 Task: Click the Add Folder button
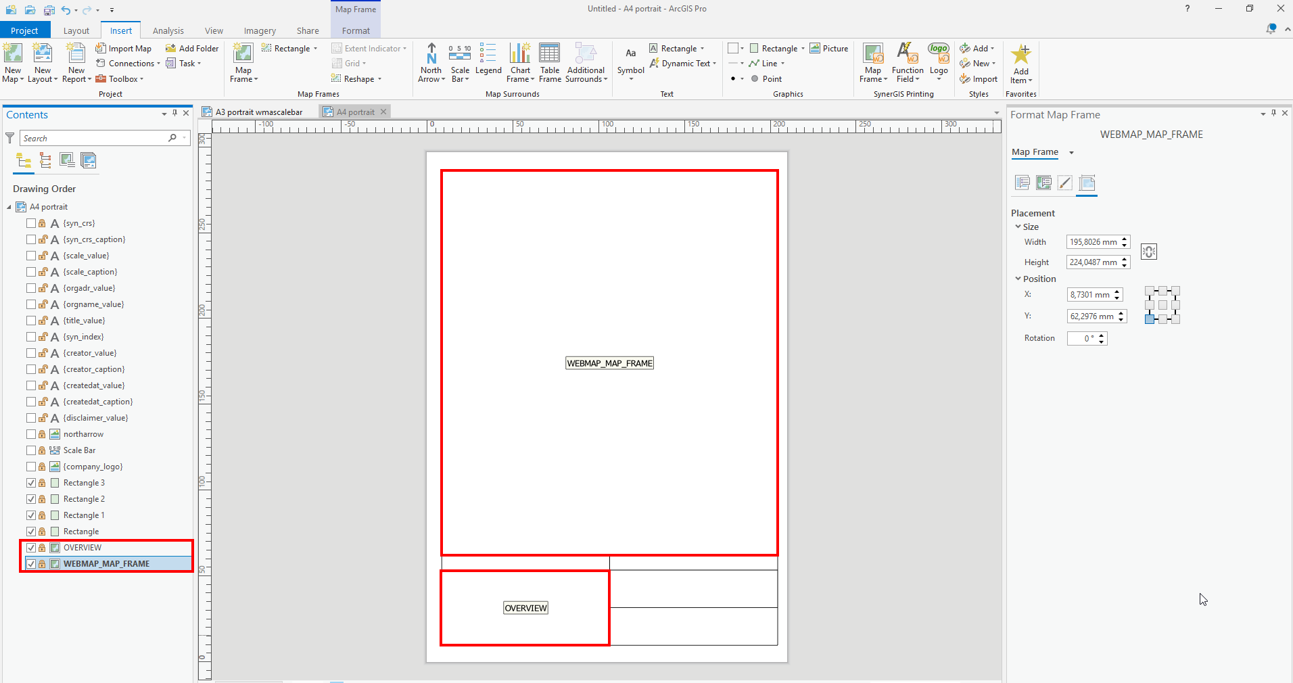pos(192,48)
